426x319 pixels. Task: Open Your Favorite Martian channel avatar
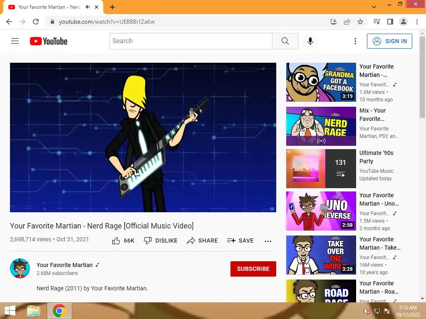point(20,268)
